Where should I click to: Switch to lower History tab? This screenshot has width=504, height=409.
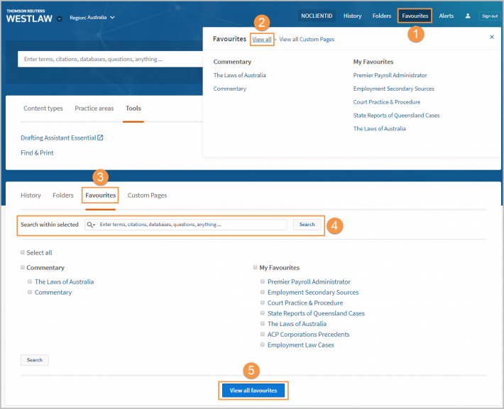point(31,195)
